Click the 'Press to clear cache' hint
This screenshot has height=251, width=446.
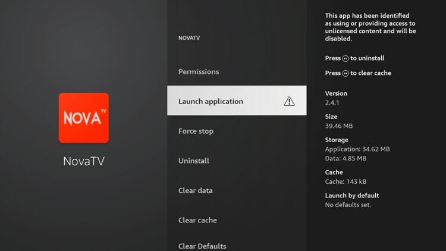(358, 73)
